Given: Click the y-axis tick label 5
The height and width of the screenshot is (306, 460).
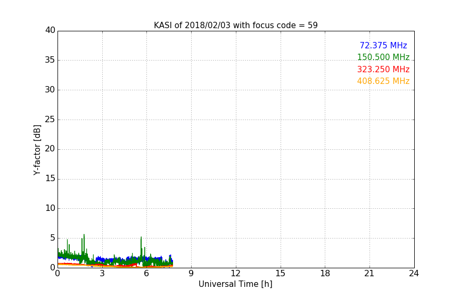Looking at the screenshot, I should [x=53, y=238].
